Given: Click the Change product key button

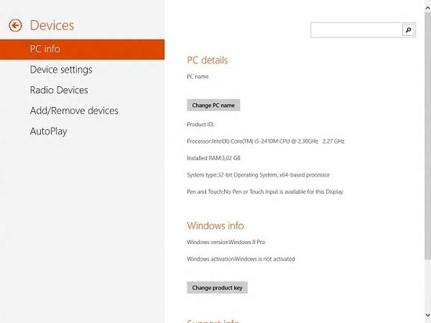Looking at the screenshot, I should (217, 288).
